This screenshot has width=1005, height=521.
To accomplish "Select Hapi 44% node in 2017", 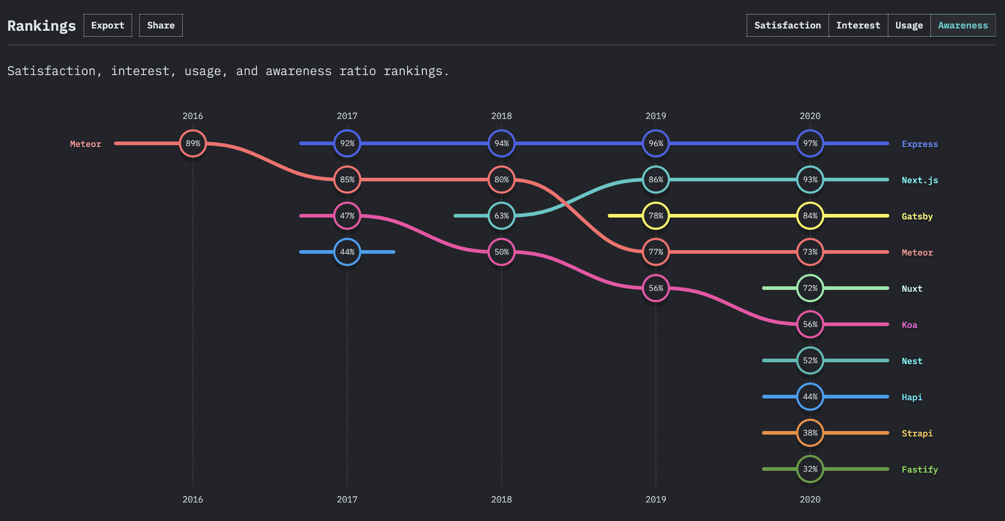I will (347, 252).
